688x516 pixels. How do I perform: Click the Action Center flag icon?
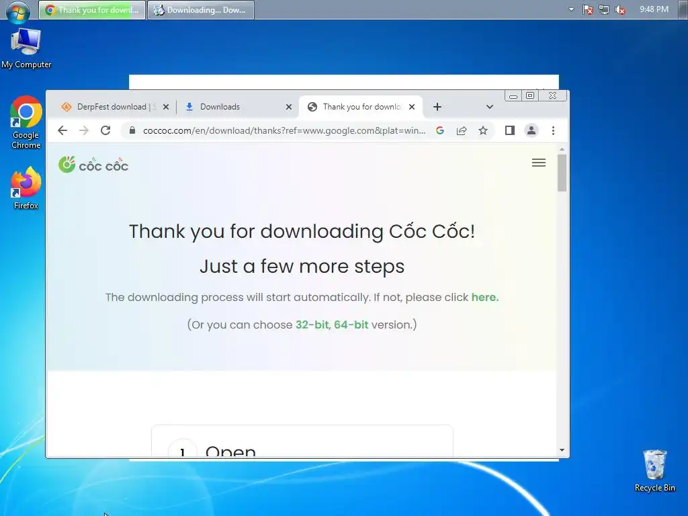pos(587,9)
